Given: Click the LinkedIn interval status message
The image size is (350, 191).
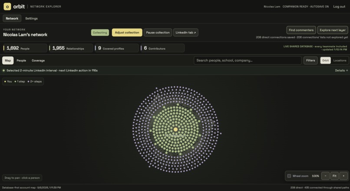Looking at the screenshot, I should tap(52, 70).
